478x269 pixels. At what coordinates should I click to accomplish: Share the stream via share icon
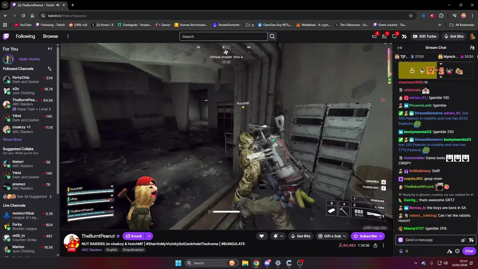(375, 245)
